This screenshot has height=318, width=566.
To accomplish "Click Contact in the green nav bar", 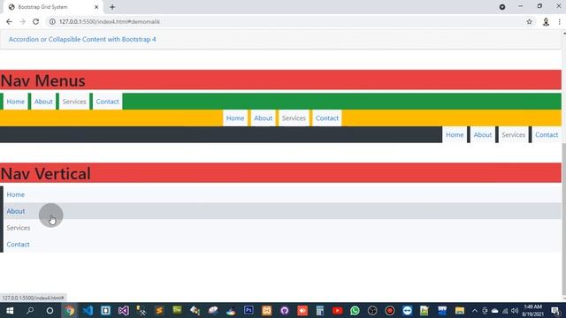I will pos(107,102).
